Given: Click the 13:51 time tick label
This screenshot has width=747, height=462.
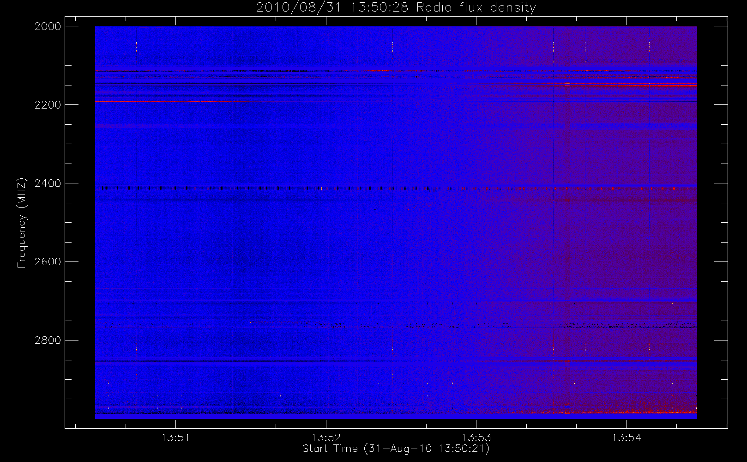Looking at the screenshot, I should (175, 438).
